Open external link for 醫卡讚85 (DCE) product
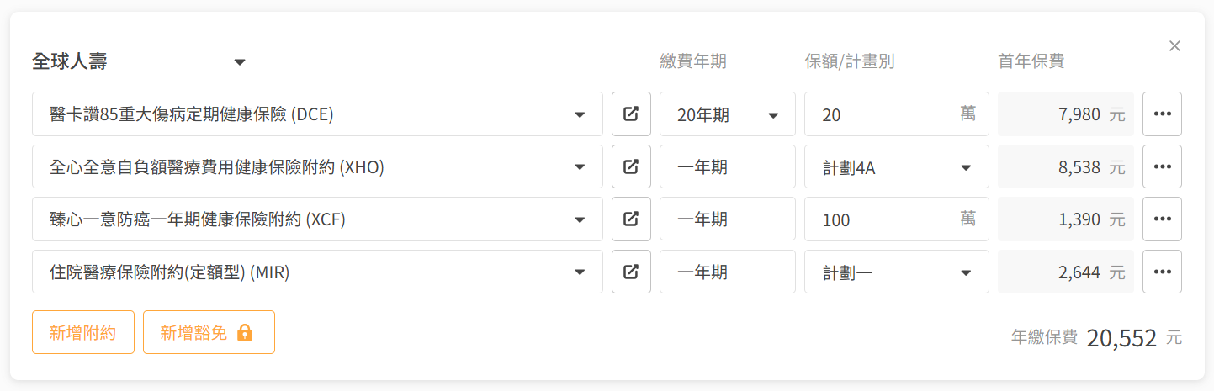This screenshot has height=391, width=1214. [631, 114]
